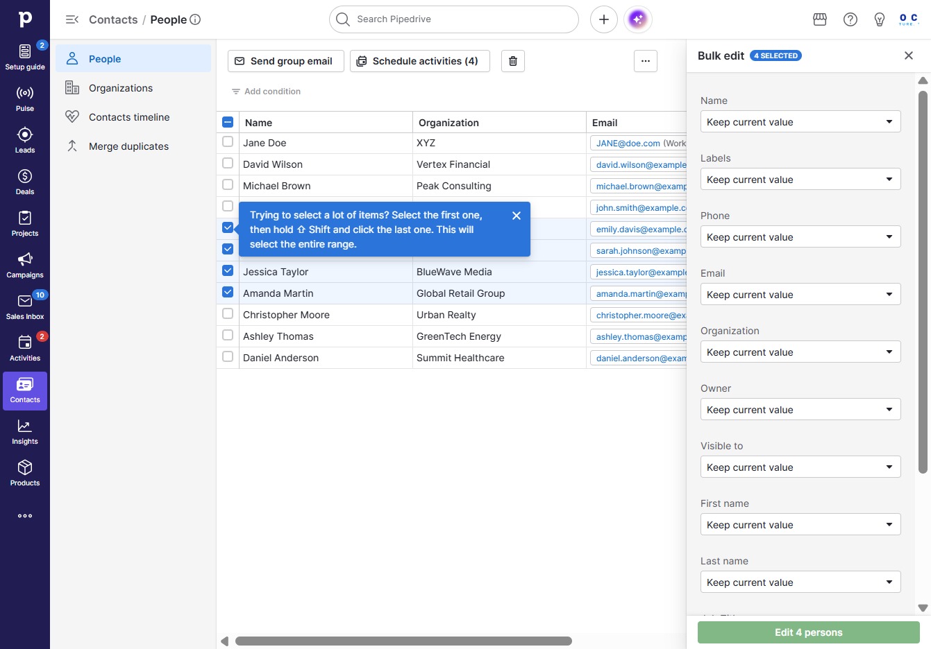Select People in the contacts menu
931x649 pixels.
[133, 59]
